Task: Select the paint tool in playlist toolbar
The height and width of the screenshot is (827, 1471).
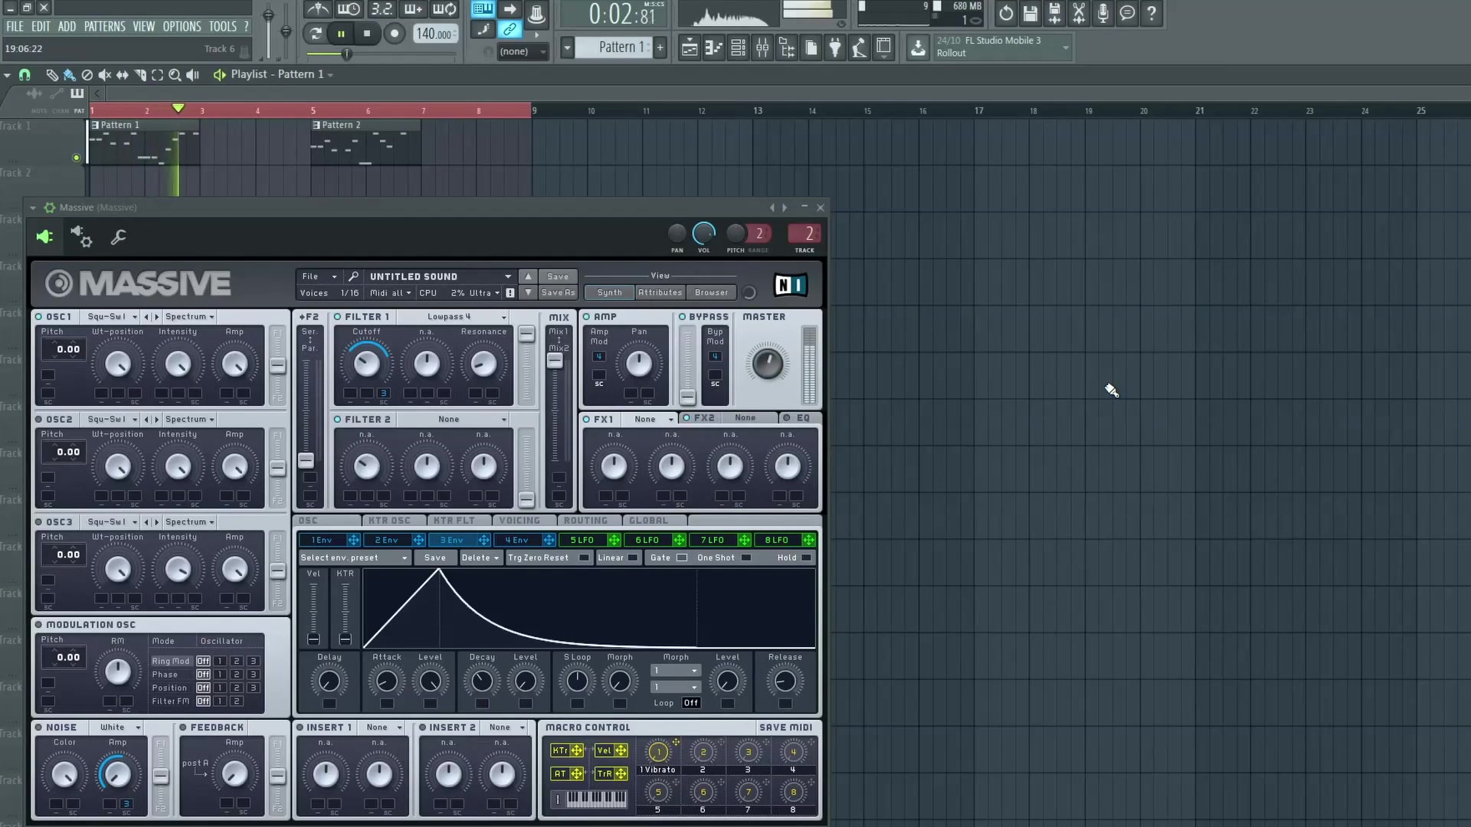Action: pos(69,75)
